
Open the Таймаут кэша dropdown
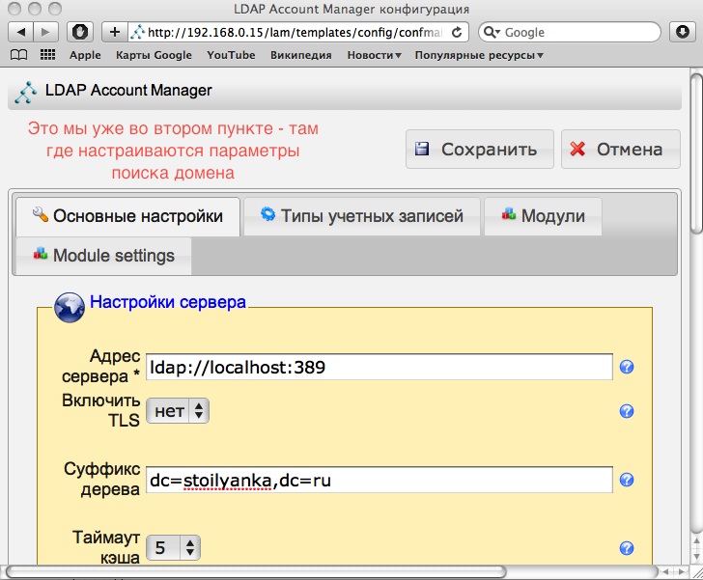174,548
